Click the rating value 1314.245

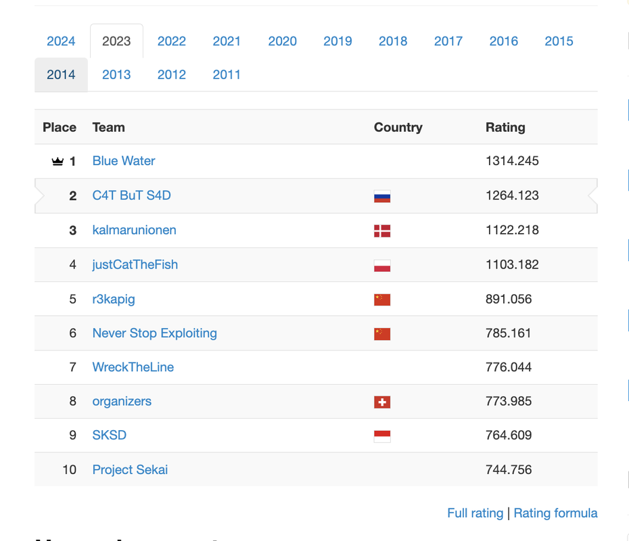pyautogui.click(x=512, y=161)
